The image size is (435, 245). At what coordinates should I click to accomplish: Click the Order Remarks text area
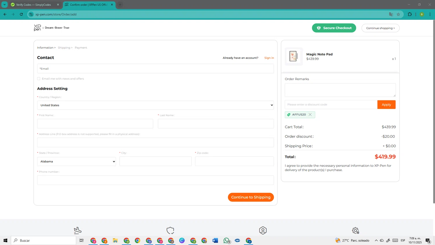(340, 90)
